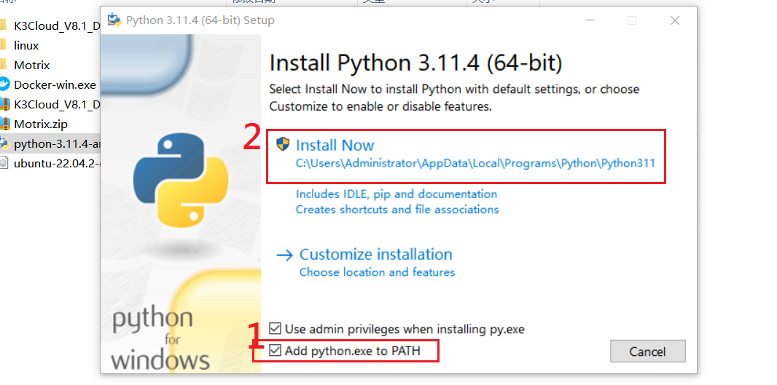This screenshot has width=777, height=385.
Task: Click the Motrix folder icon
Action: [4, 65]
